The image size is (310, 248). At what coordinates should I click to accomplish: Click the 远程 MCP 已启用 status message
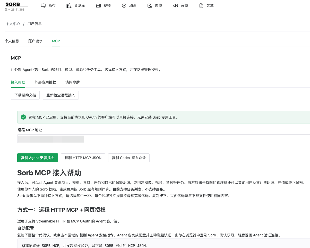point(103,117)
